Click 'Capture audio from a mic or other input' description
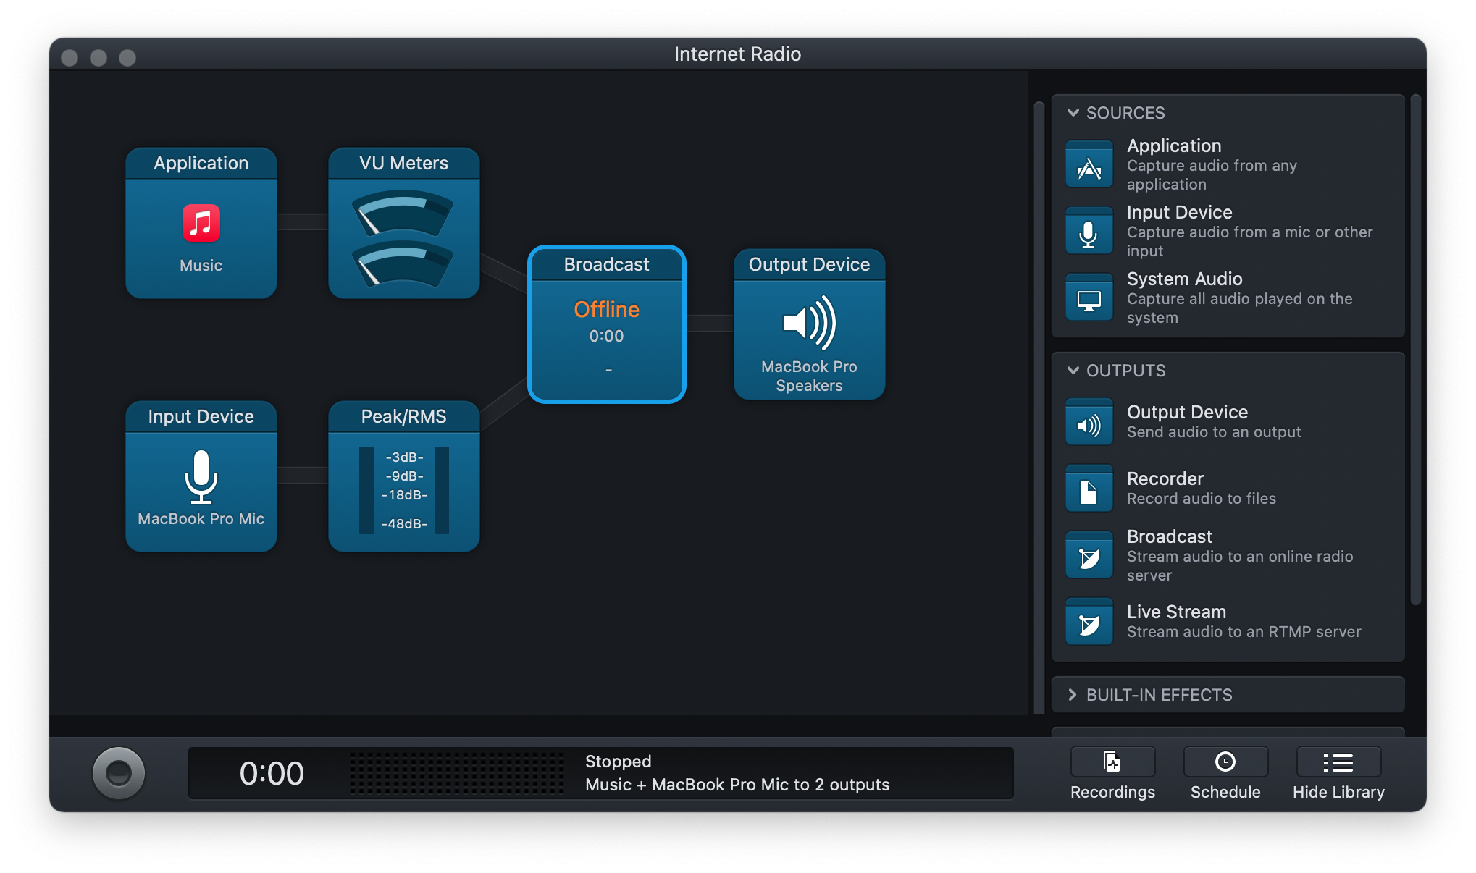This screenshot has height=873, width=1476. [1249, 242]
